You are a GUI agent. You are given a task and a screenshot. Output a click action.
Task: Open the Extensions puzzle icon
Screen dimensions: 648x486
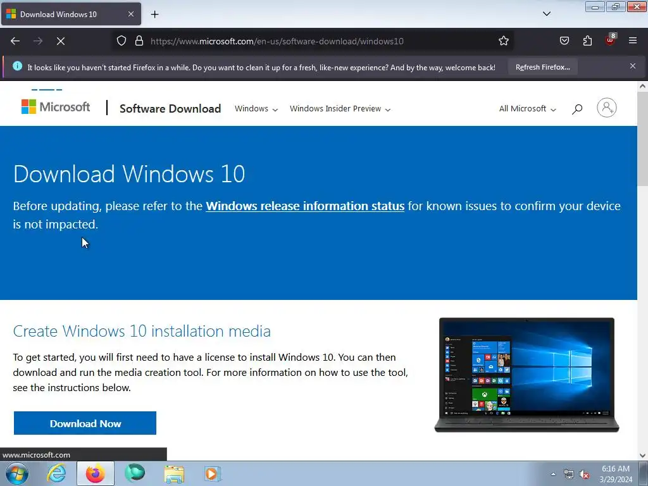587,41
